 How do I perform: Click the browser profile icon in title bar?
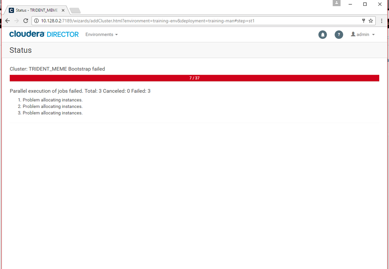click(x=336, y=3)
